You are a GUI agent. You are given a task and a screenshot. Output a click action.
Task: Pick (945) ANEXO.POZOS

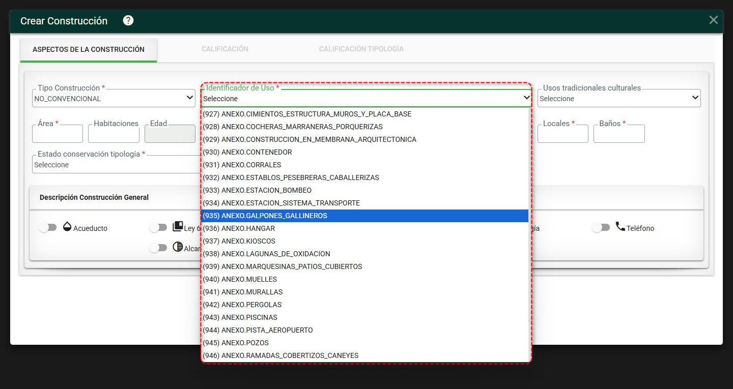[x=365, y=343]
